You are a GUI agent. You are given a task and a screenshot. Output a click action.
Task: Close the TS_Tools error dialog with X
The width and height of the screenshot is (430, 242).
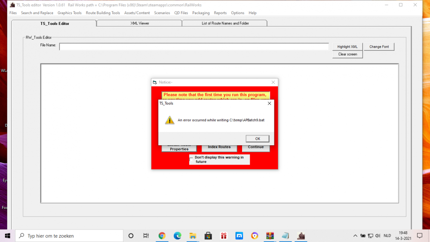270,103
